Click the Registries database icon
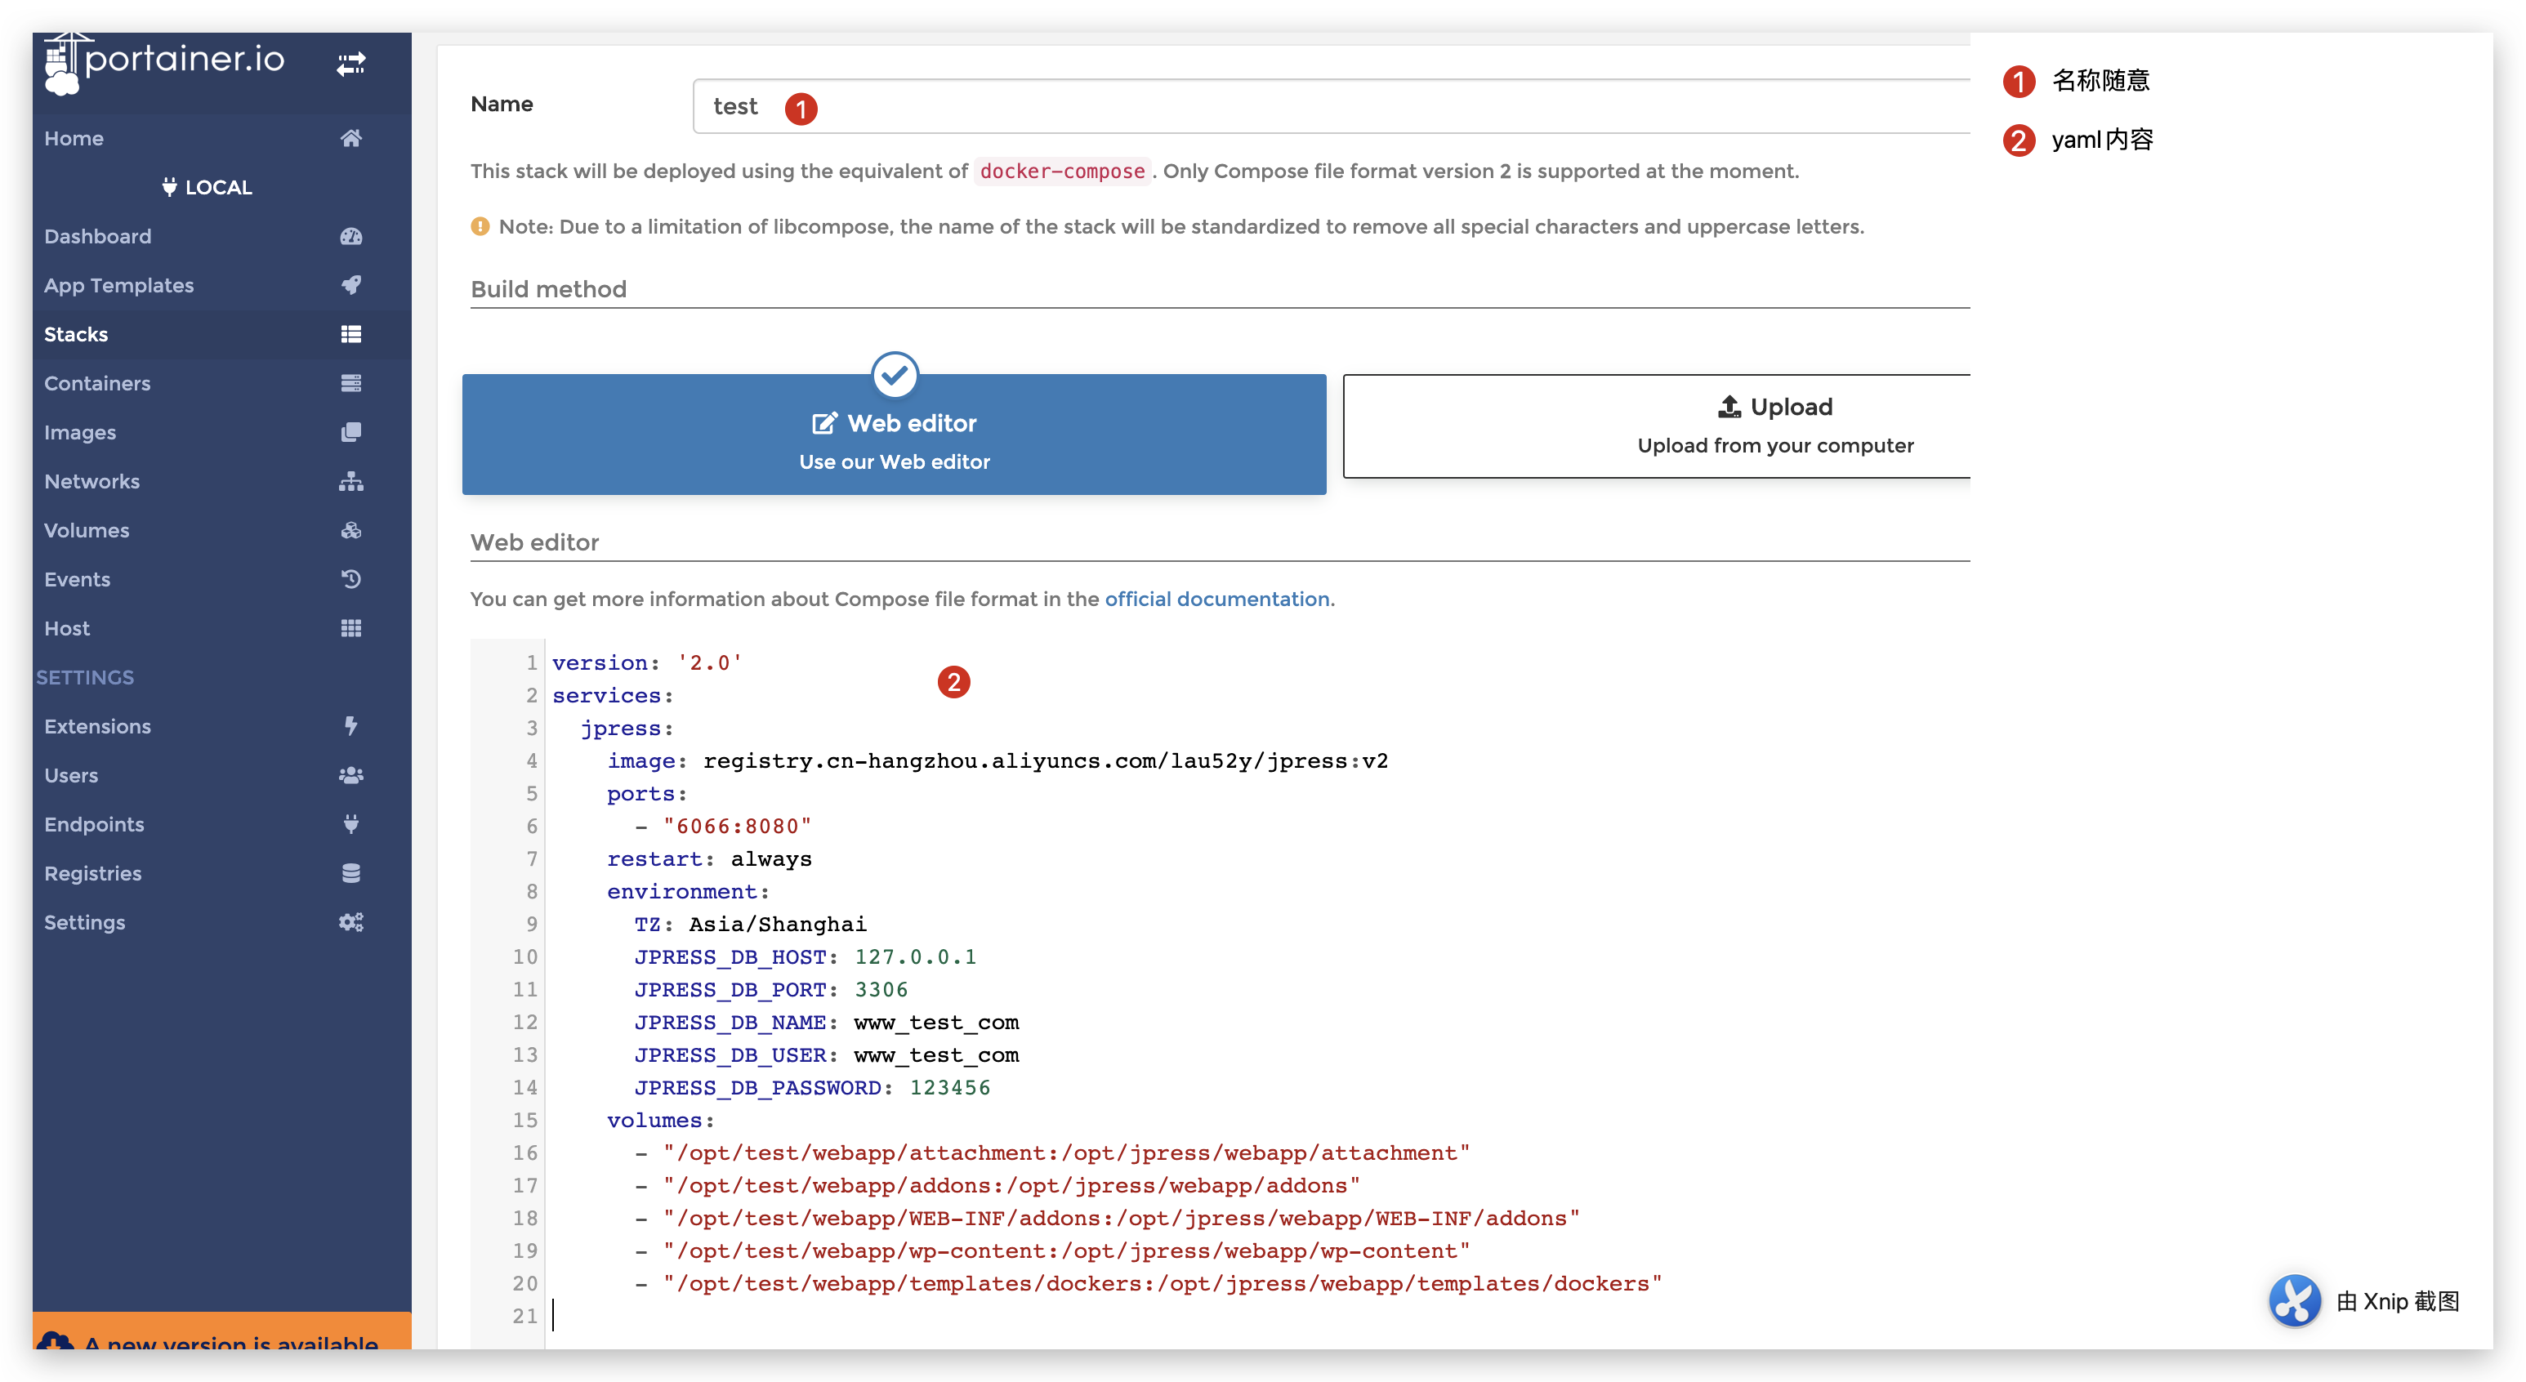 [x=351, y=873]
